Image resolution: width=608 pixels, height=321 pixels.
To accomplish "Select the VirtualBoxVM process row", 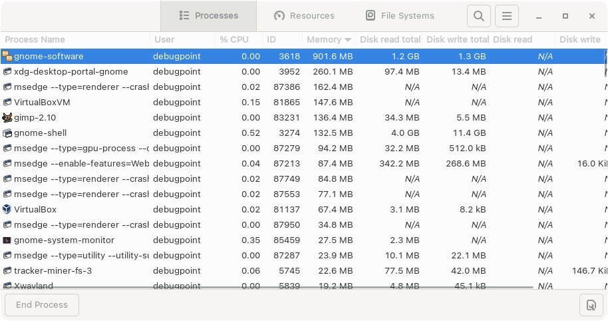I will tap(303, 103).
